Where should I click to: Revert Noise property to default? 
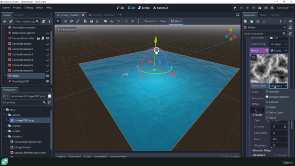click(267, 50)
